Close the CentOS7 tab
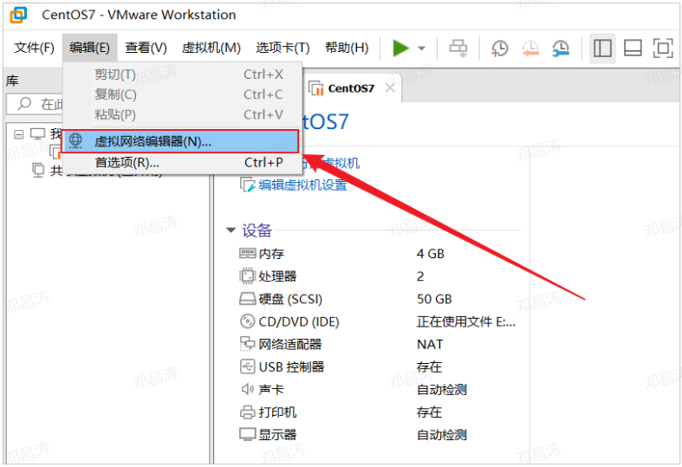This screenshot has width=682, height=467. click(x=390, y=88)
